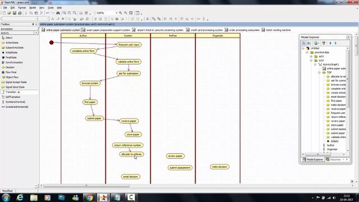Screen dimensions: 359x202
Task: Collapse the act2 folder in tree
Action: pyautogui.click(x=311, y=61)
